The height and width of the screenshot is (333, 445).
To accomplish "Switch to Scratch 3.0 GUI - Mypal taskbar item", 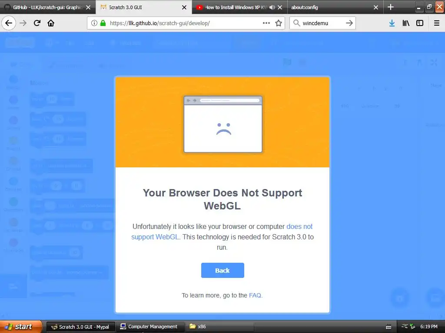I will pyautogui.click(x=80, y=327).
